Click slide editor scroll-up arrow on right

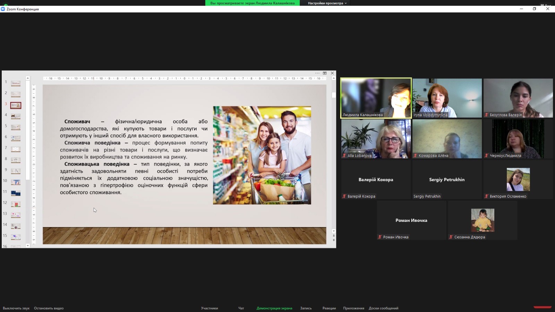(x=334, y=79)
